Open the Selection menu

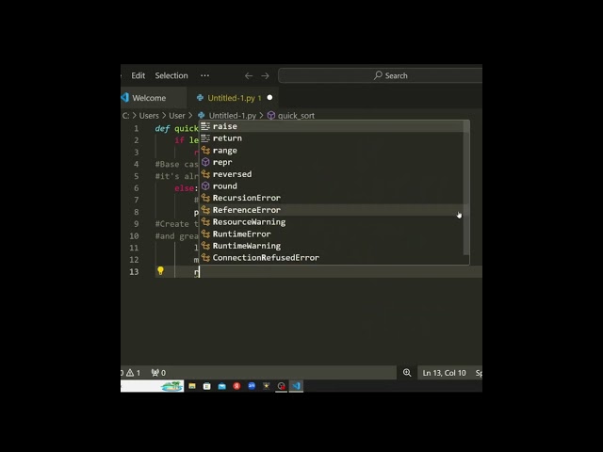tap(171, 75)
